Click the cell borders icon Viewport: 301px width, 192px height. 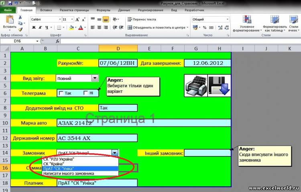click(x=59, y=28)
